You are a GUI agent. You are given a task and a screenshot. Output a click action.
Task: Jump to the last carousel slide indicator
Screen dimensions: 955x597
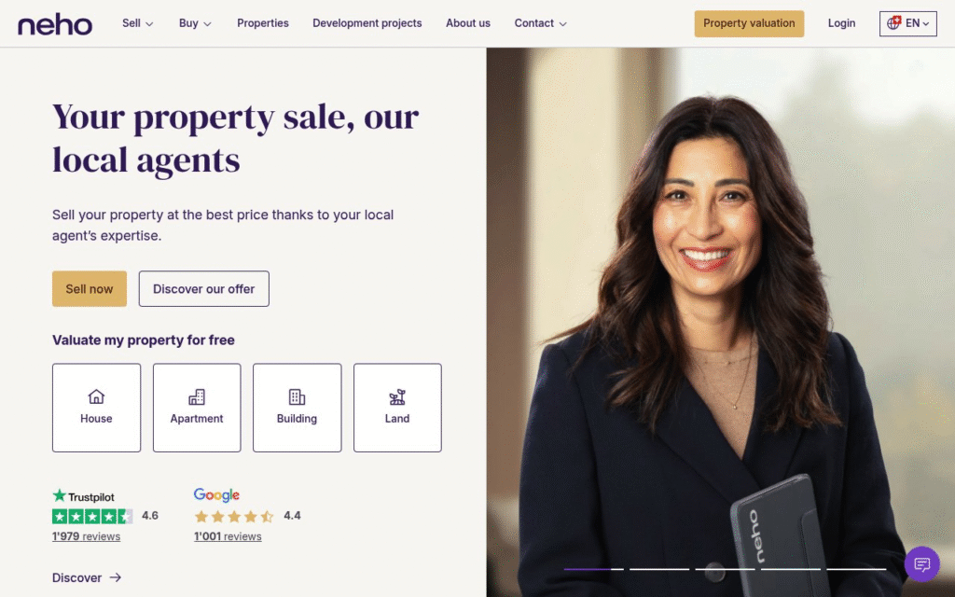pos(856,569)
